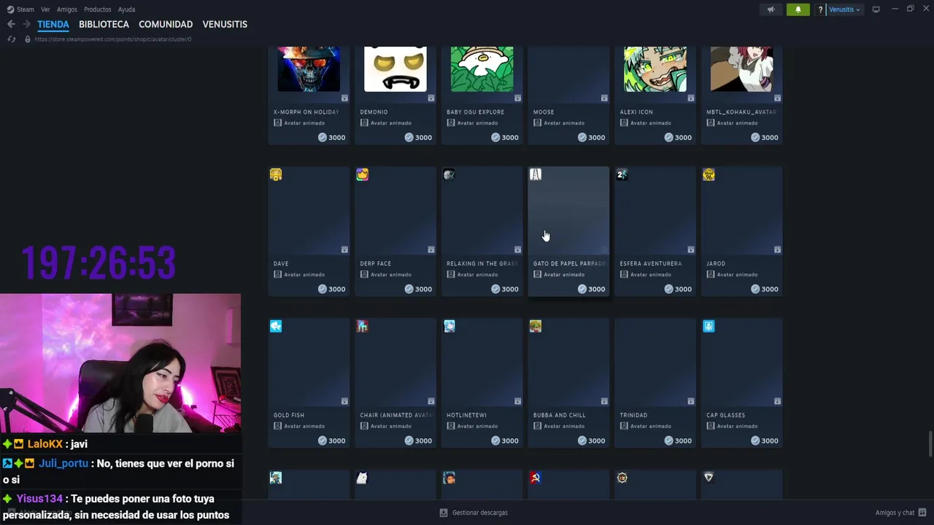
Task: Click the 3000 points price on Demonio
Action: (418, 137)
